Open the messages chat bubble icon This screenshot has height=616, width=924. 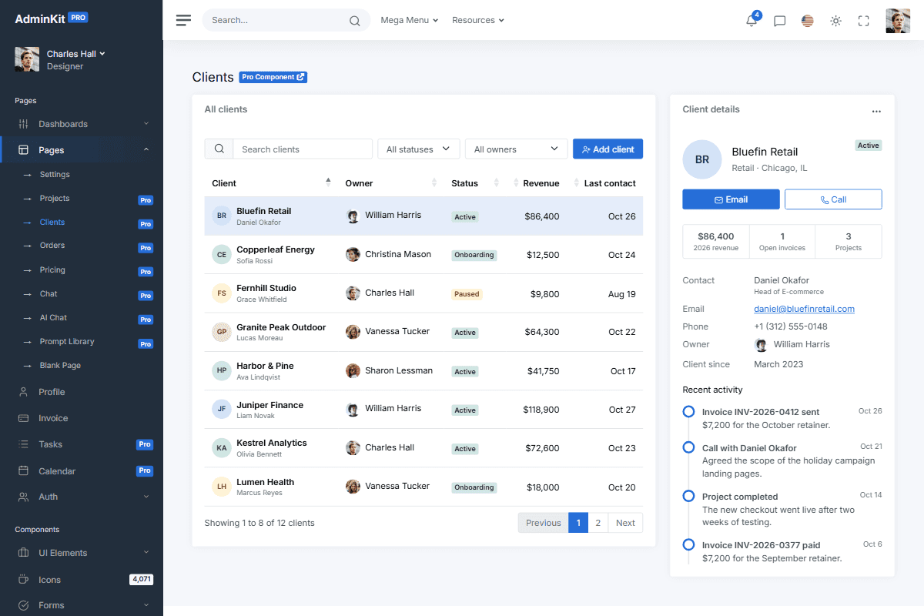point(779,21)
